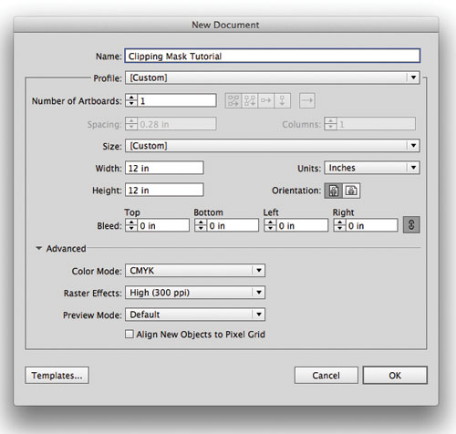
Task: Select the Grid by Column artboard arrangement icon
Action: (x=250, y=100)
